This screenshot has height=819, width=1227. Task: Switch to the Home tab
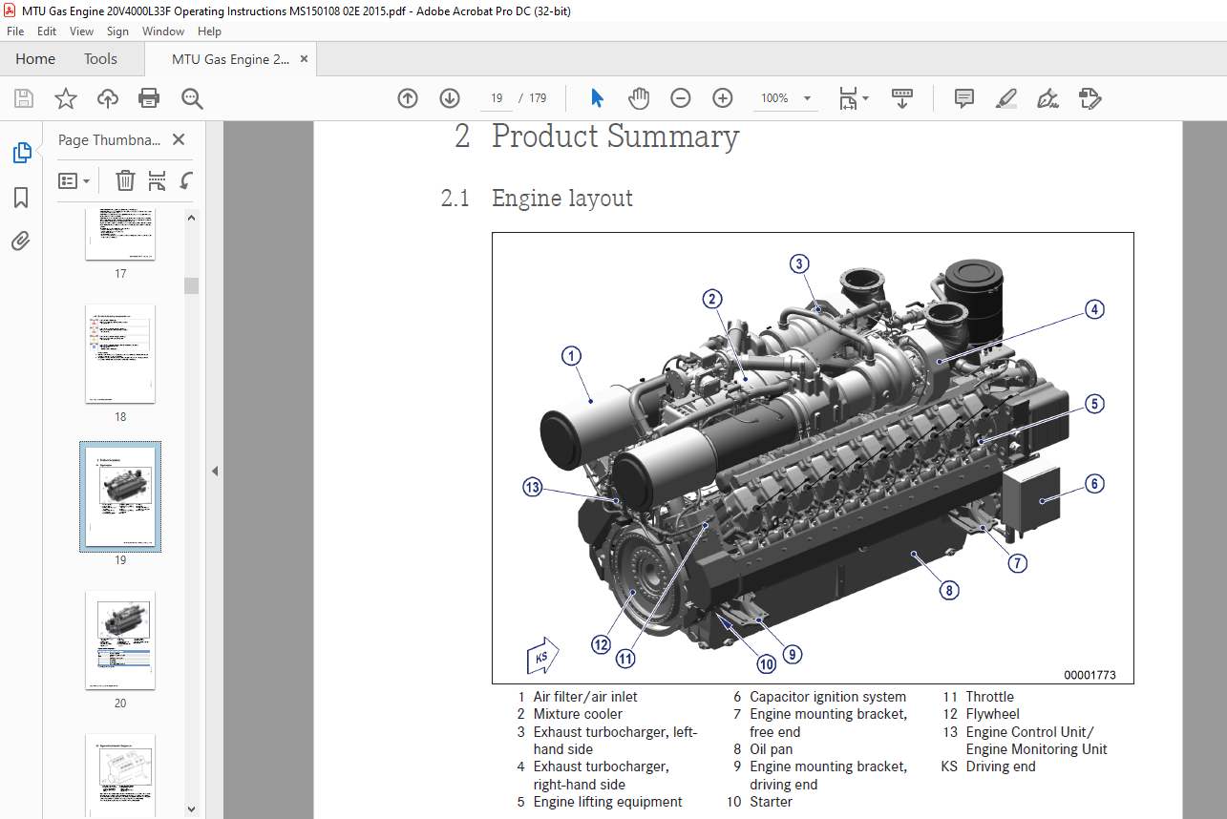click(x=35, y=59)
